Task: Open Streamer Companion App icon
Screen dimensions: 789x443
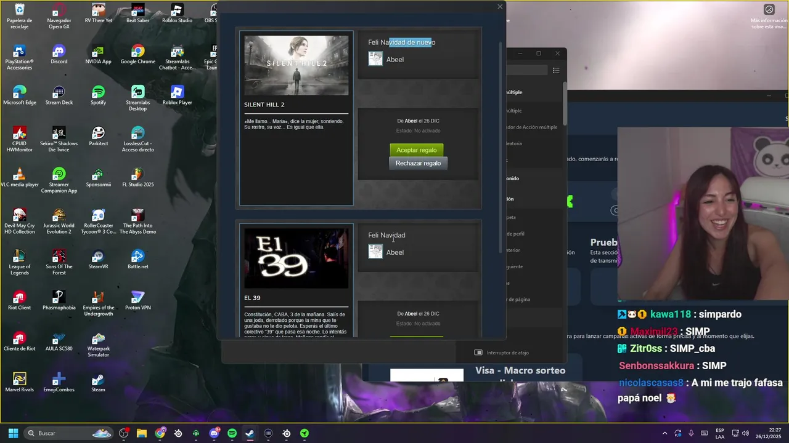Action: (59, 181)
